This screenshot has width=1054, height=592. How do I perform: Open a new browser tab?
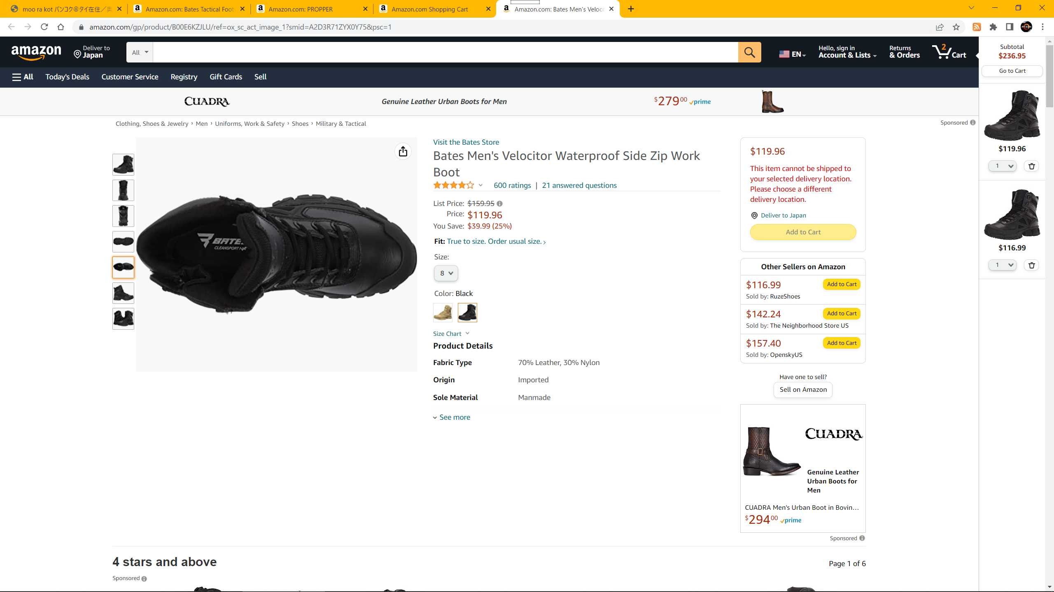point(631,9)
